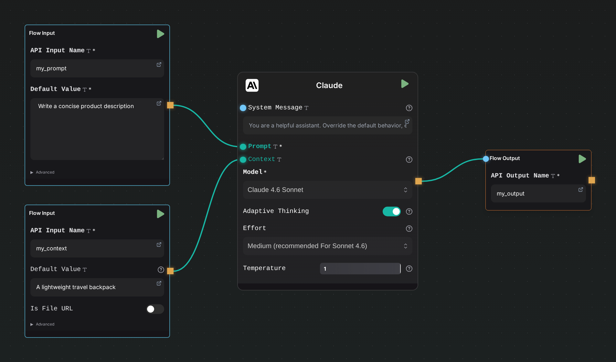Image resolution: width=616 pixels, height=362 pixels.
Task: Click the output handle of my_prompt node
Action: pos(170,105)
